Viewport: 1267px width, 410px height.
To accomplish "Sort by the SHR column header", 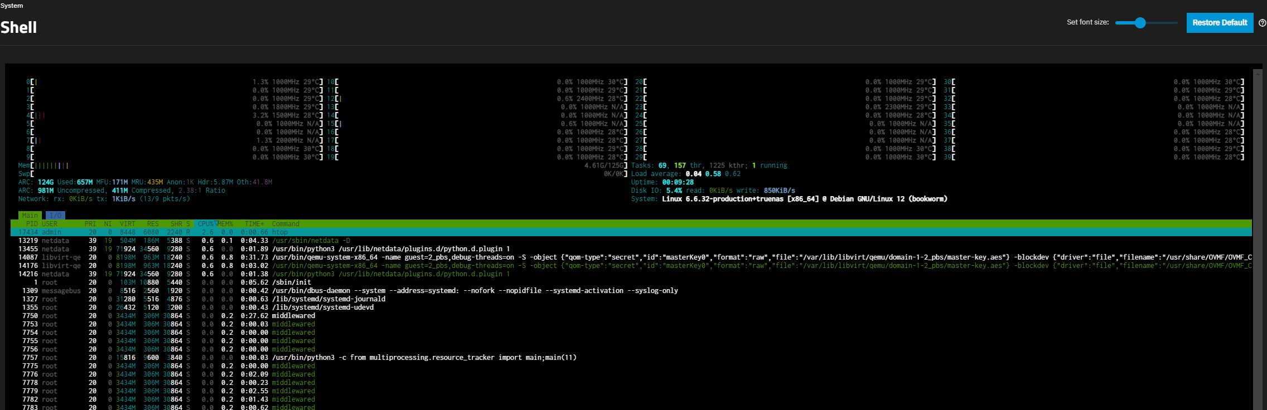I will coord(176,224).
